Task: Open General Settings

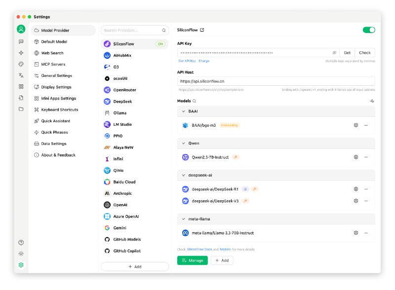Action: (x=63, y=76)
